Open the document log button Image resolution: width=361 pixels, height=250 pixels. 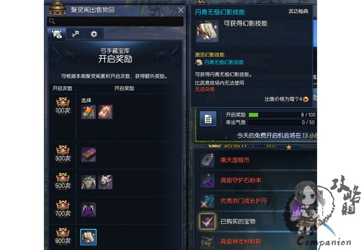coord(208,119)
